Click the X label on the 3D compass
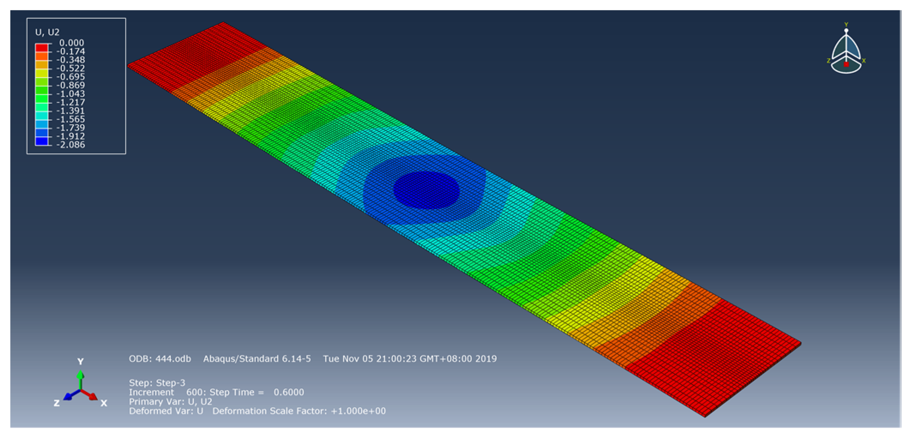913x441 pixels. tap(864, 61)
